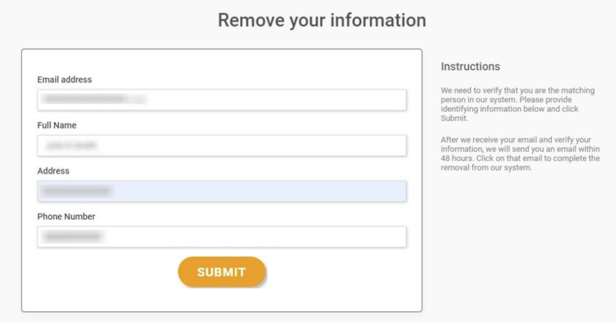Click the word "Submit." in the instructions text
The width and height of the screenshot is (616, 323).
[454, 118]
